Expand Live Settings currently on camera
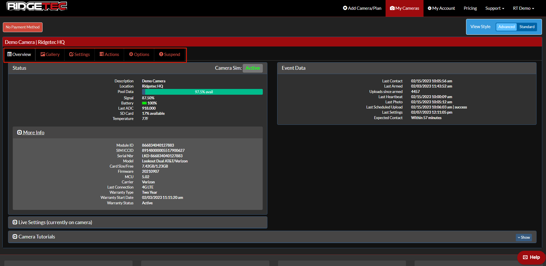546x266 pixels. tap(52, 222)
